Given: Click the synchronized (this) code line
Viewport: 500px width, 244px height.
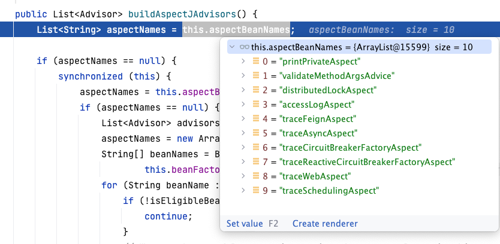Looking at the screenshot, I should pyautogui.click(x=115, y=77).
